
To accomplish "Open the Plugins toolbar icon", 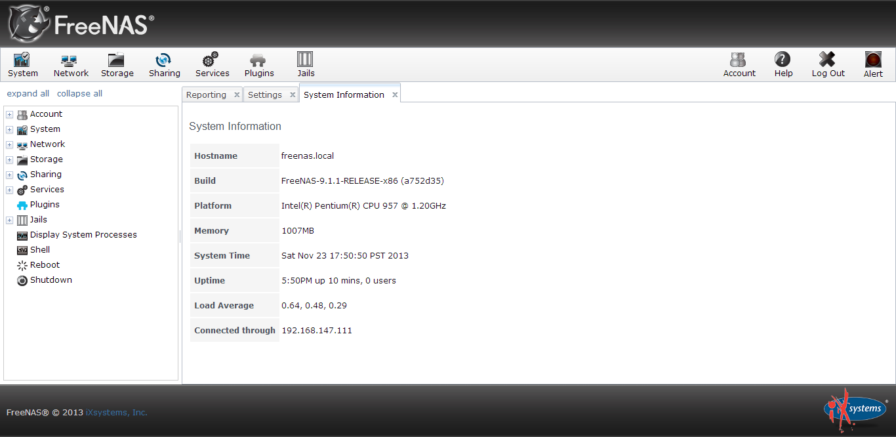I will click(258, 65).
